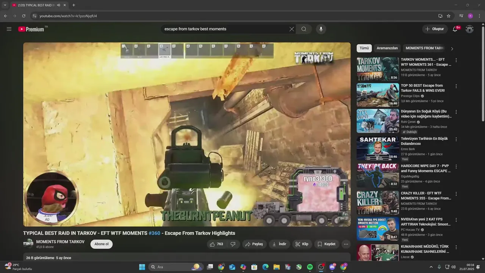This screenshot has height=273, width=485.
Task: Open the tab search dropdown arrow
Action: 5,5
